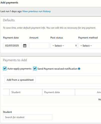Select the Payment date column header
Screen dimensions: 101x124
tap(58, 92)
